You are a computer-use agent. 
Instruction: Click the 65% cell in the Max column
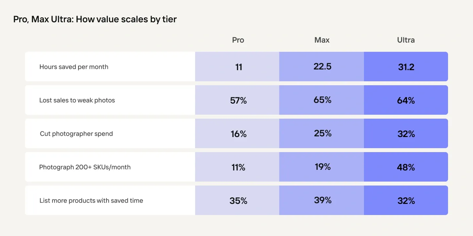click(323, 100)
